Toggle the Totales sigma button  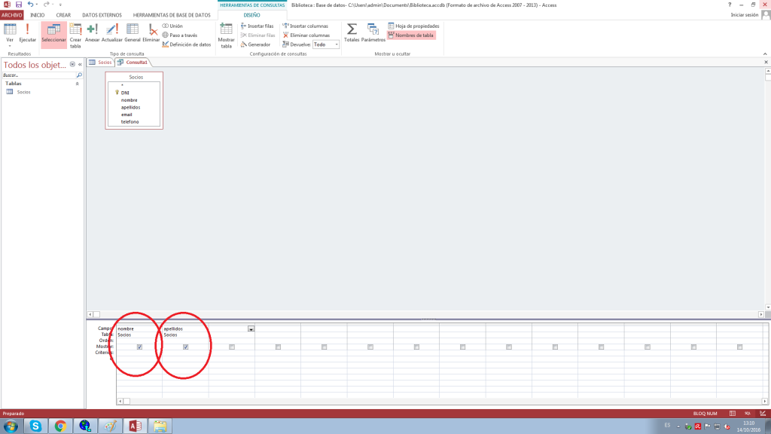352,33
